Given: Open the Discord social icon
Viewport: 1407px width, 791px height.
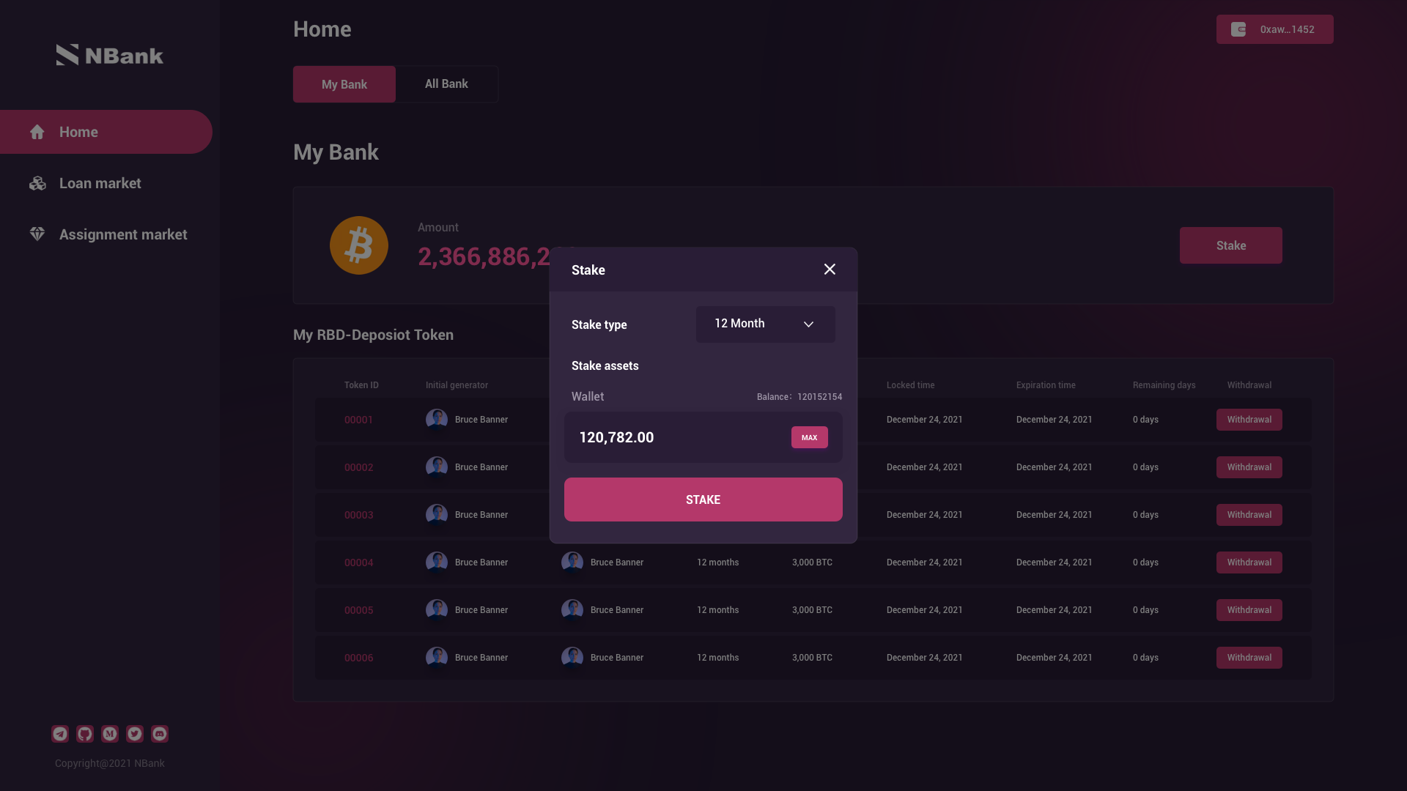Looking at the screenshot, I should 160,734.
